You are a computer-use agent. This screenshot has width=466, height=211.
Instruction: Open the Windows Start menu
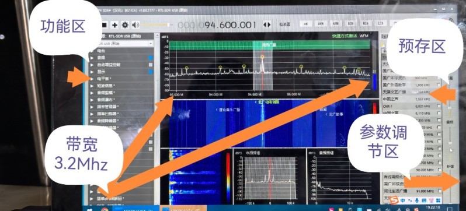click(x=89, y=209)
